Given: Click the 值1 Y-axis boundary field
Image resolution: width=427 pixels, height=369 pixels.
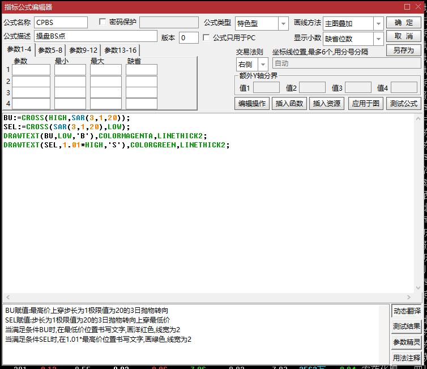Looking at the screenshot, I should pyautogui.click(x=266, y=88).
